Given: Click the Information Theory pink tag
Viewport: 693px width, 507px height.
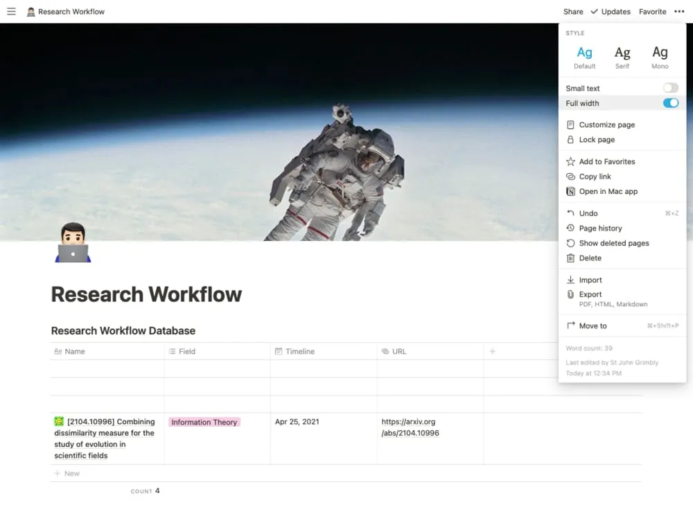Looking at the screenshot, I should tap(204, 423).
